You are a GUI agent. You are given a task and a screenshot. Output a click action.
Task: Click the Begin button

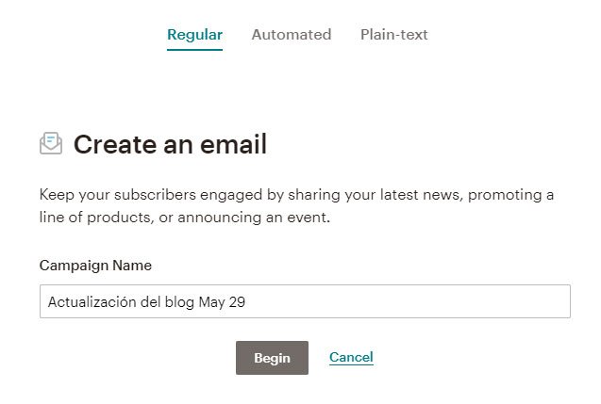[x=272, y=358]
